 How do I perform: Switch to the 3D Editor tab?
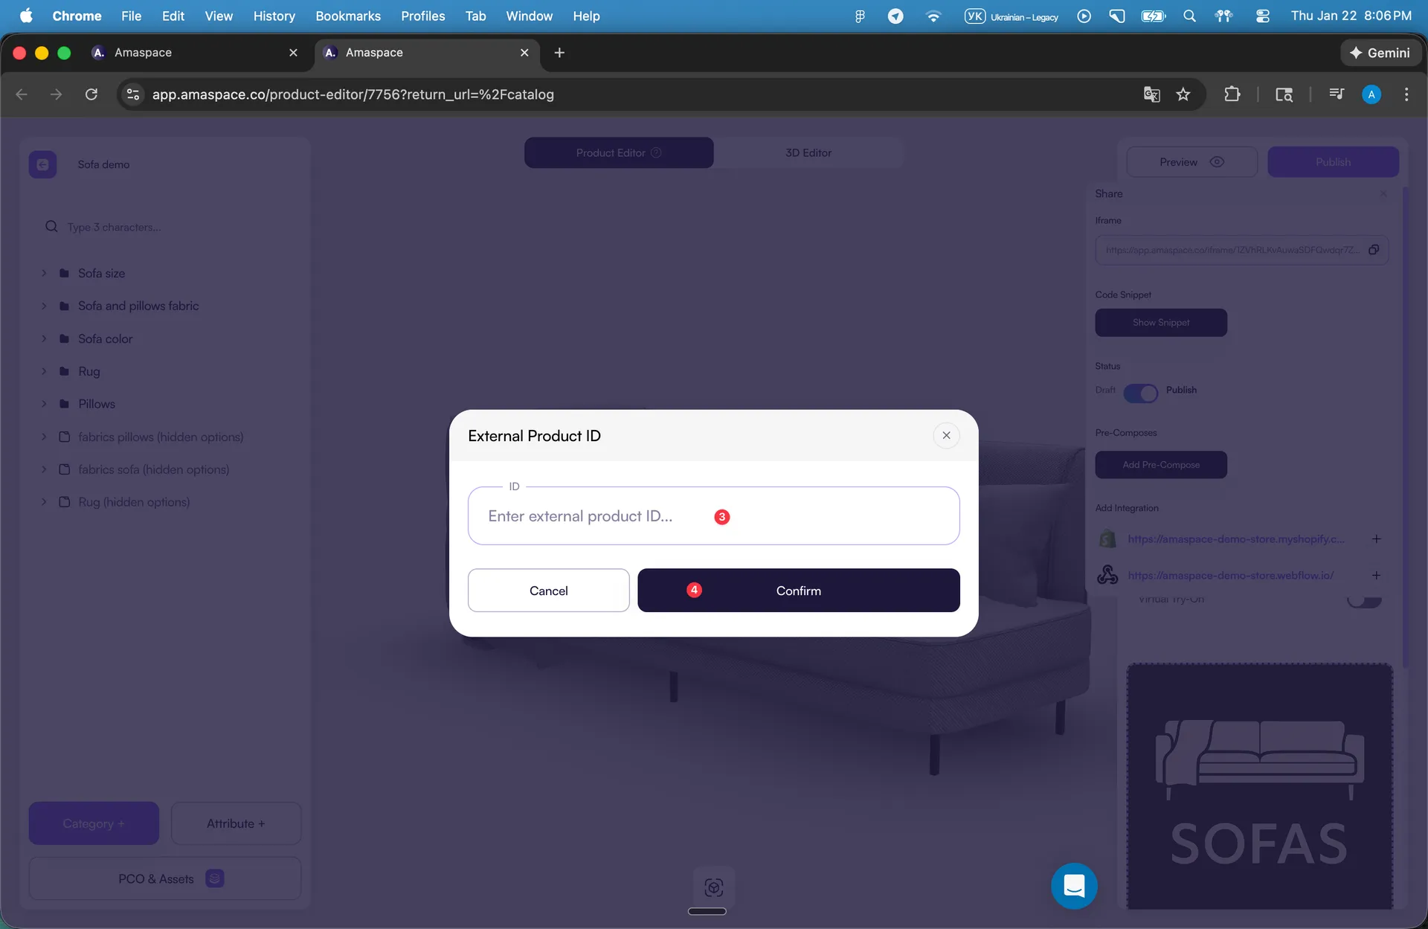(x=808, y=152)
